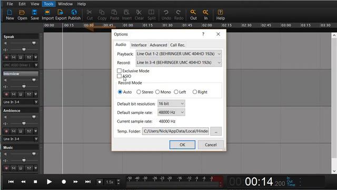
Task: Open the Window menu
Action: pyautogui.click(x=65, y=4)
